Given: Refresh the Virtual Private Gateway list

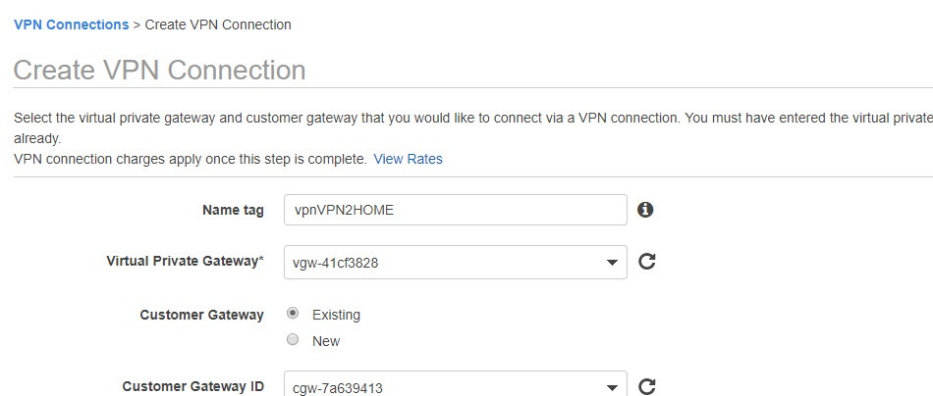Looking at the screenshot, I should [x=647, y=262].
